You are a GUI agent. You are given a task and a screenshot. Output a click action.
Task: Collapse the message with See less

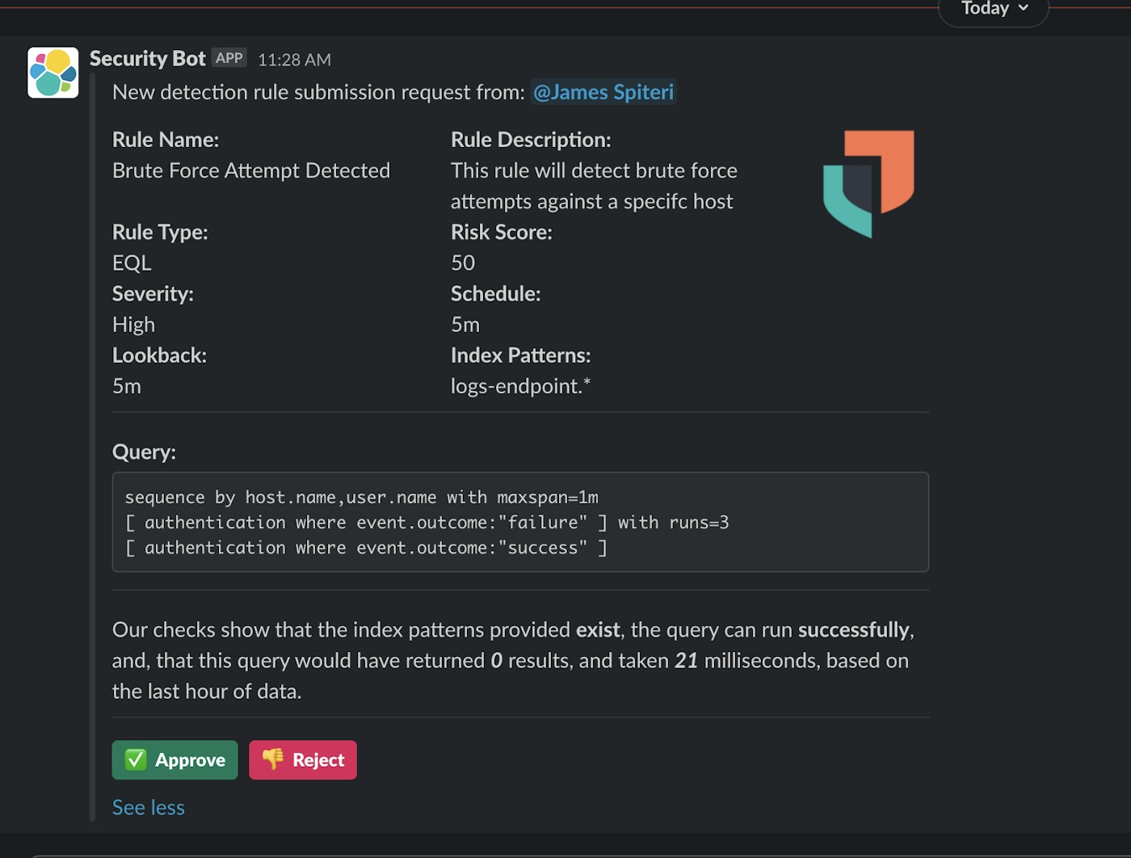[x=149, y=807]
